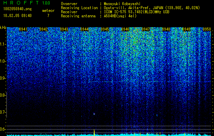Select the 0950 time marker
214x136 pixels.
[207, 29]
